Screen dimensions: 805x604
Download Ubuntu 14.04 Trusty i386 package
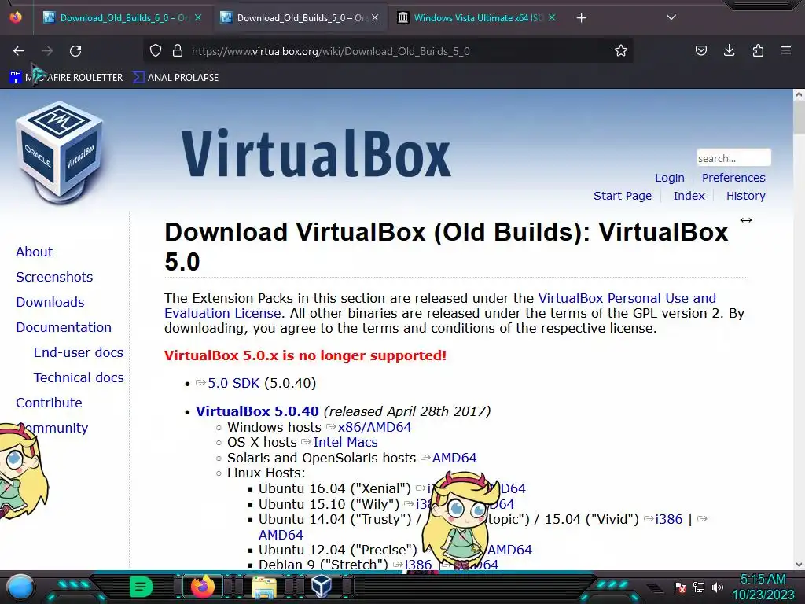[x=669, y=520]
